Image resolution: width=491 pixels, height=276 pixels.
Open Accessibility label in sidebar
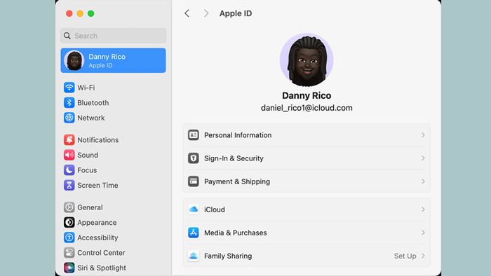[x=97, y=237]
